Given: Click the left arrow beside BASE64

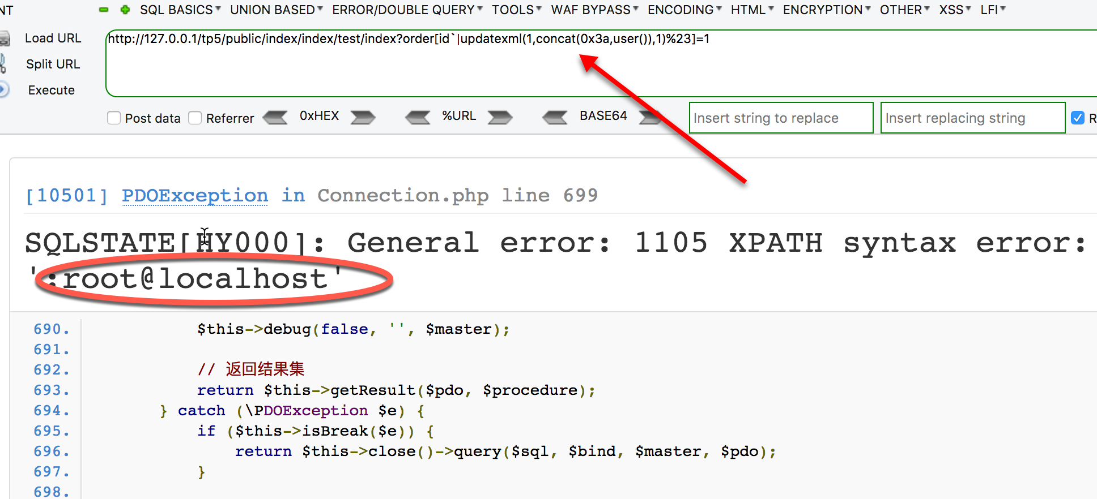Looking at the screenshot, I should point(555,117).
